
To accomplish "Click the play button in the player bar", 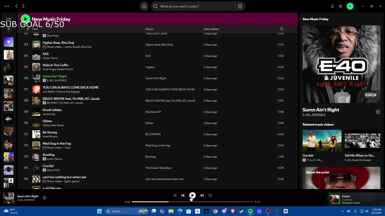I will click(x=192, y=195).
